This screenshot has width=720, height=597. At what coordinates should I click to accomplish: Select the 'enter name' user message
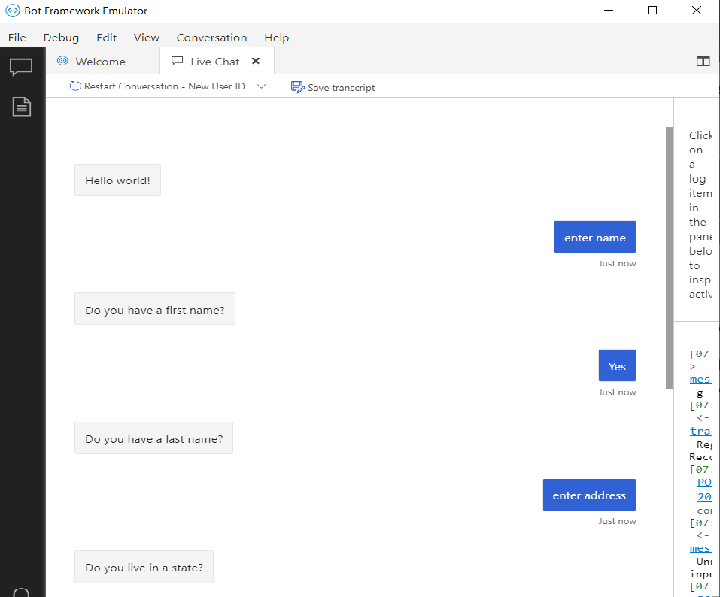[594, 238]
